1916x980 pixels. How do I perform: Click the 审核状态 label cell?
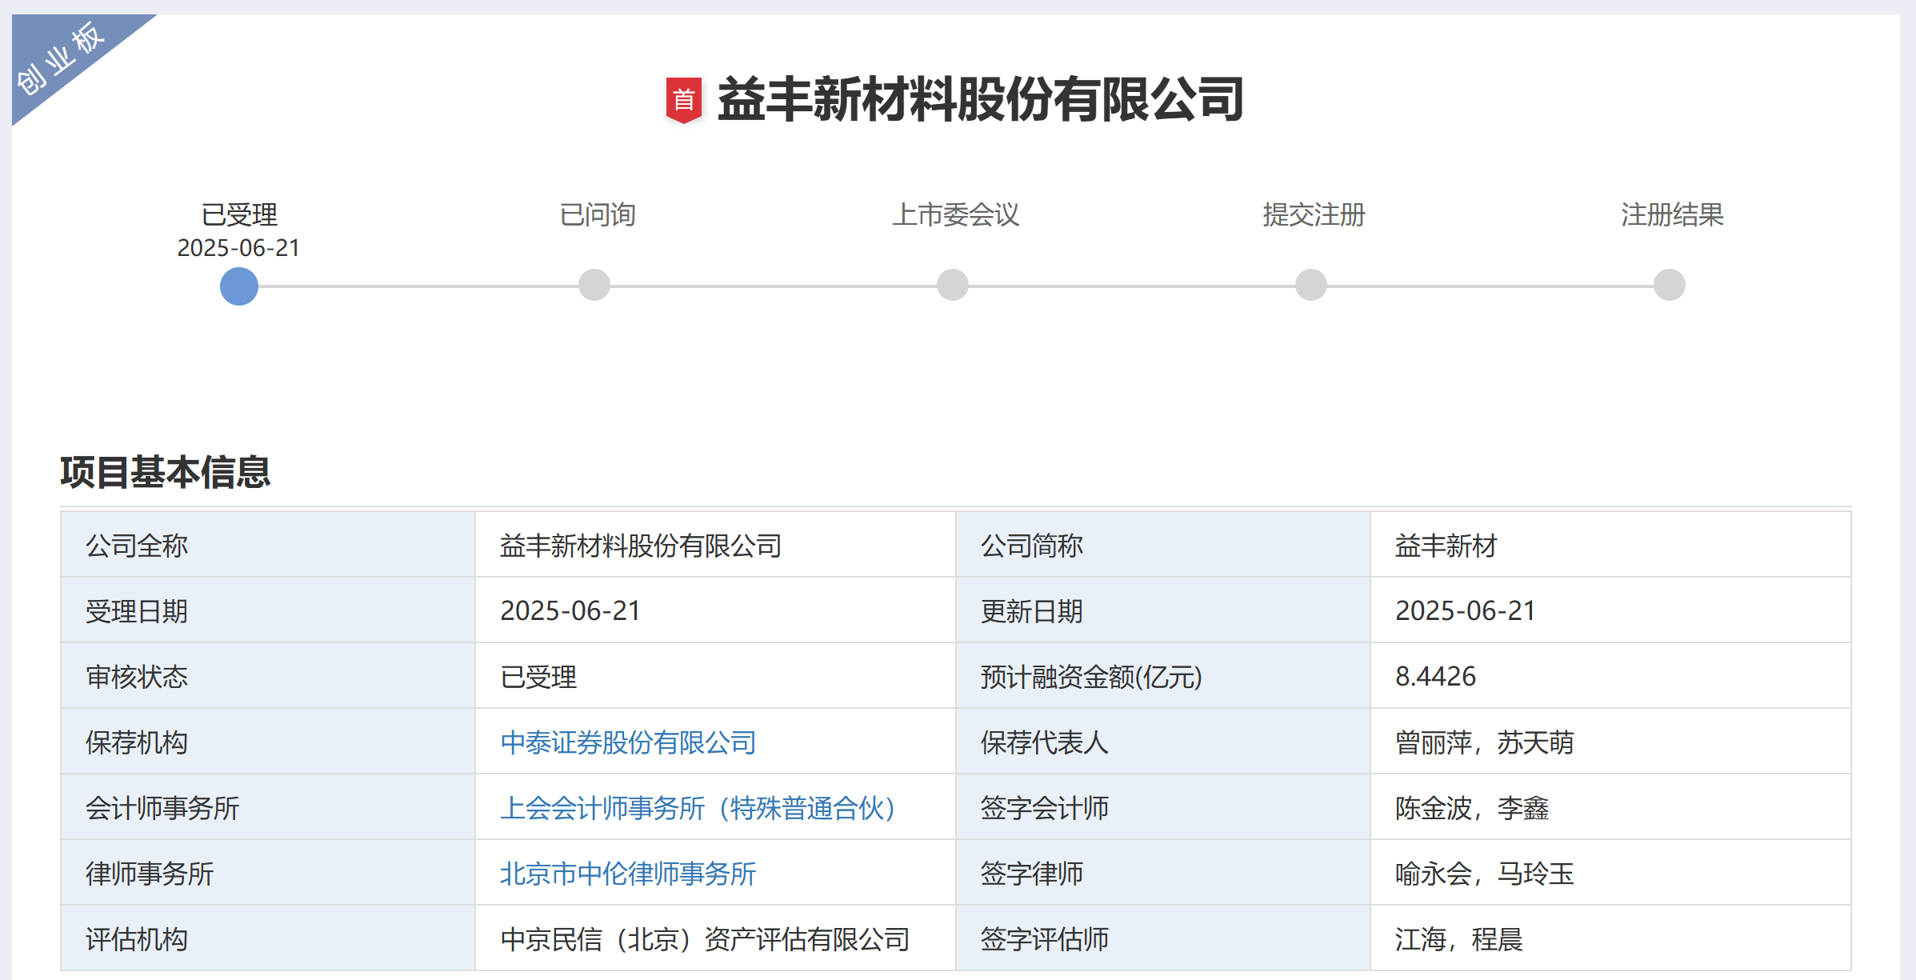268,676
